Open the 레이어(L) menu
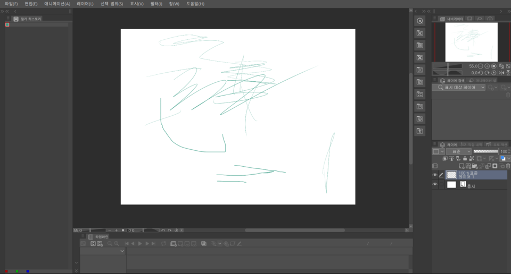This screenshot has width=511, height=274. click(85, 4)
